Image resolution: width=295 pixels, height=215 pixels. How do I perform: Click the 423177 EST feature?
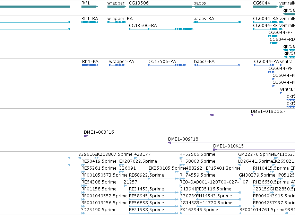[x=136, y=158]
